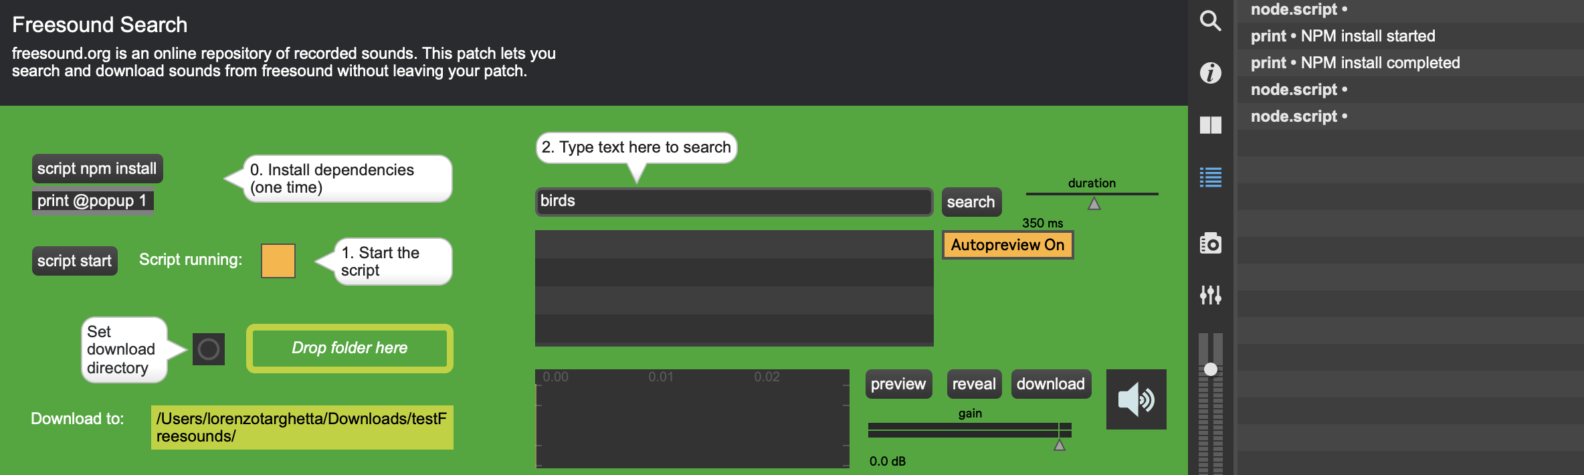Click the '0.0 dB' gain value
The height and width of the screenshot is (475, 1584).
coord(888,462)
